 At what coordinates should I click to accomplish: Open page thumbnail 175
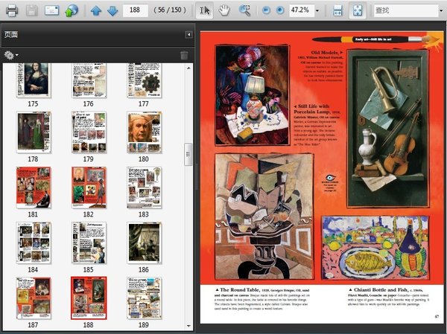coord(34,80)
